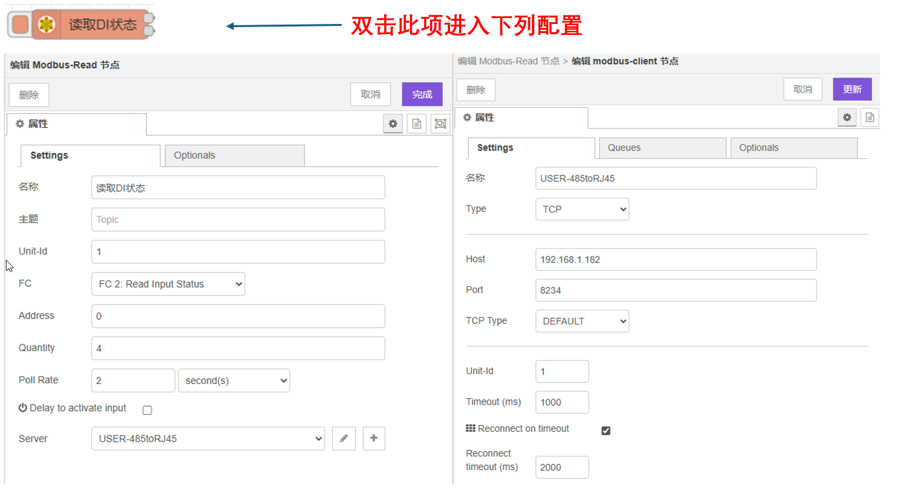Enable the Delay to activate input checkbox
The width and height of the screenshot is (911, 497).
coord(147,410)
